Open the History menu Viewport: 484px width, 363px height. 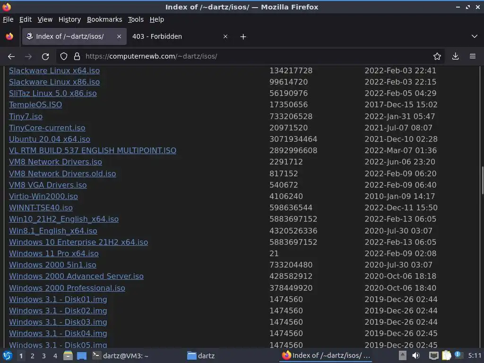[70, 19]
